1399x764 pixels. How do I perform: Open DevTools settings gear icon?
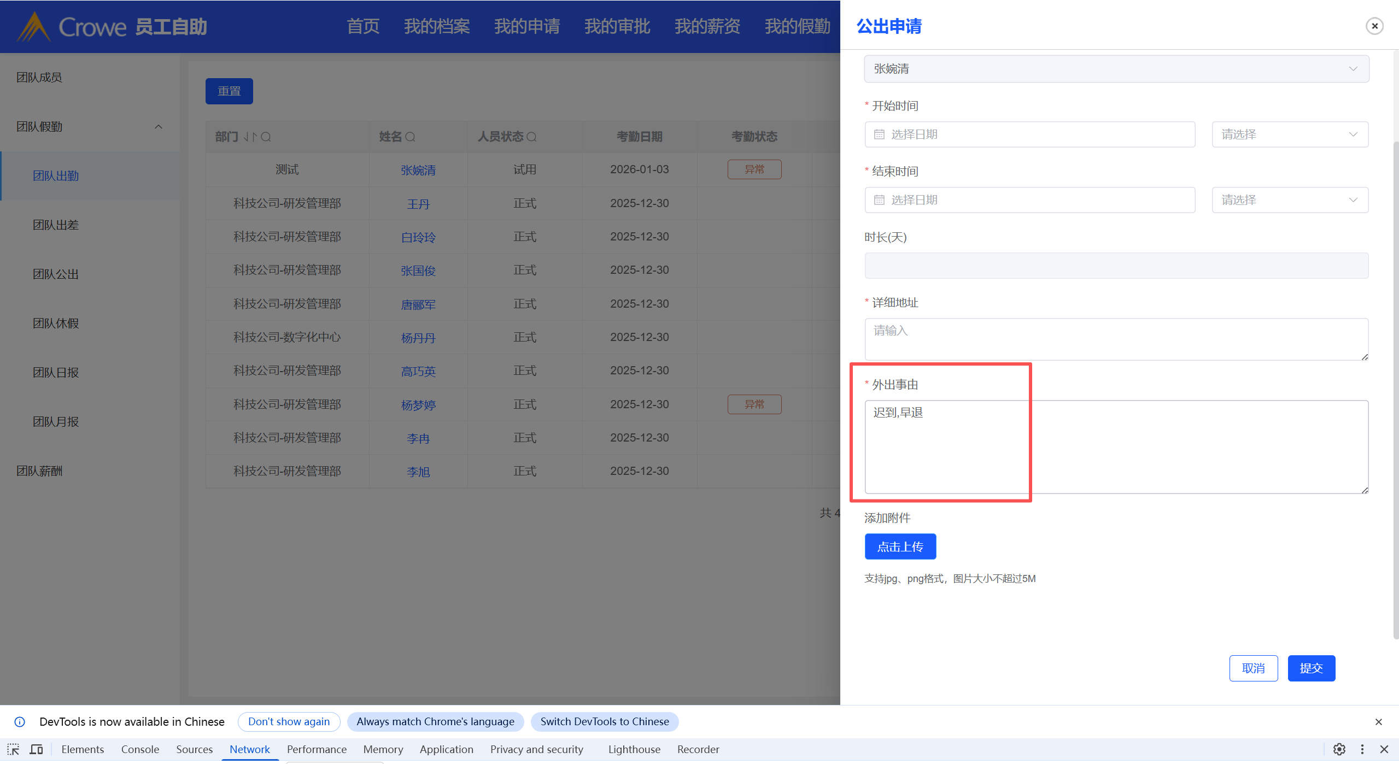coord(1339,749)
